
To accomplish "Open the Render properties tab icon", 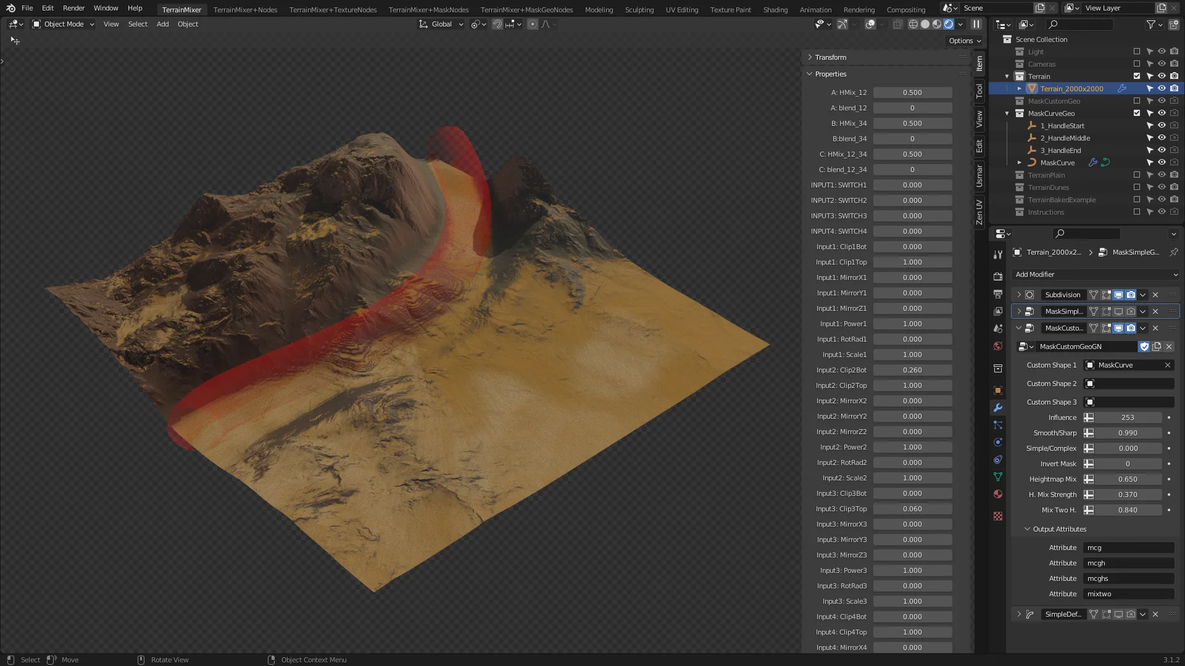I will (x=998, y=277).
